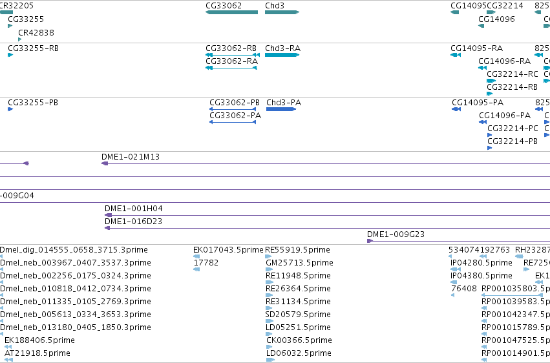550x363 pixels.
Task: Click BAC clone DME1-009G23 label
Action: [396, 234]
